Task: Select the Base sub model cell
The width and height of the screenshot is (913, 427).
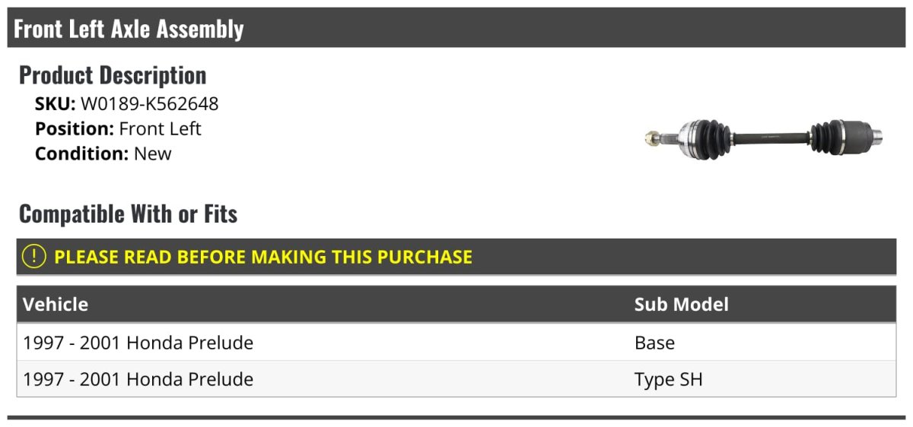Action: tap(654, 343)
